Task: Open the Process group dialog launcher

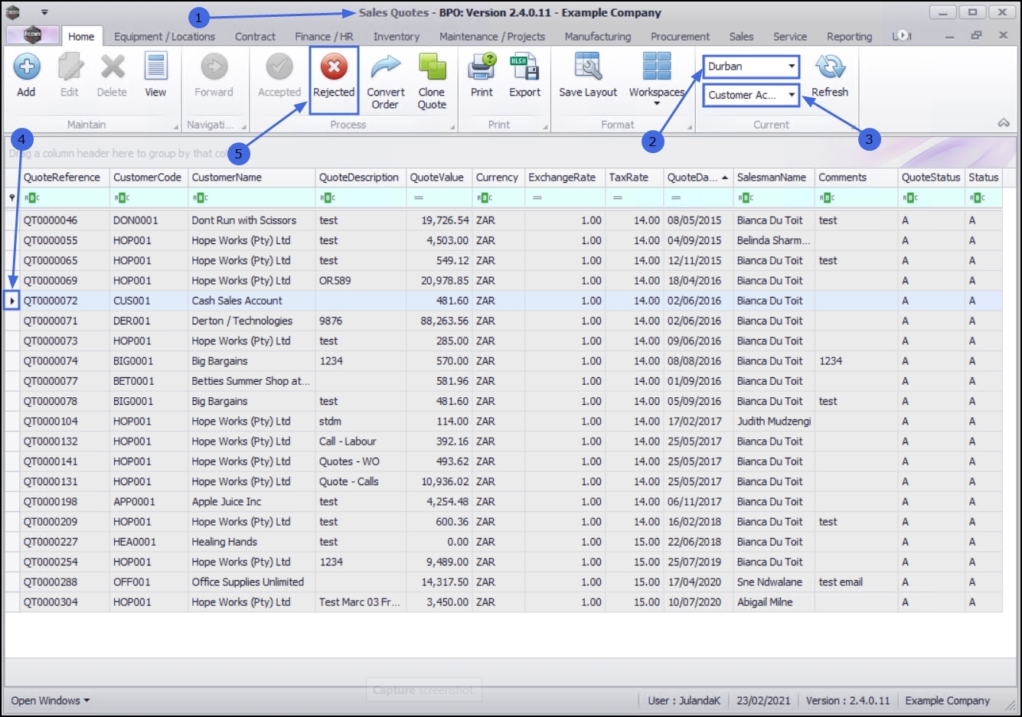Action: tap(452, 126)
